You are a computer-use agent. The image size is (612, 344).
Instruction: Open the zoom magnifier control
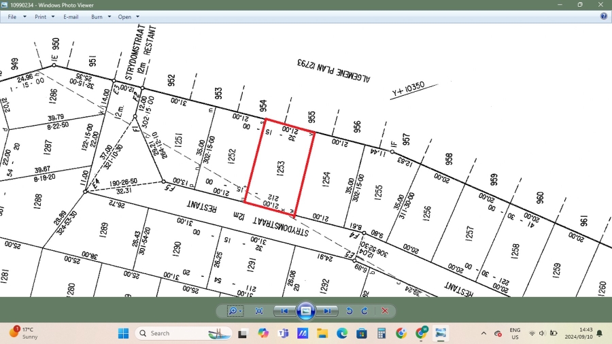tap(235, 311)
